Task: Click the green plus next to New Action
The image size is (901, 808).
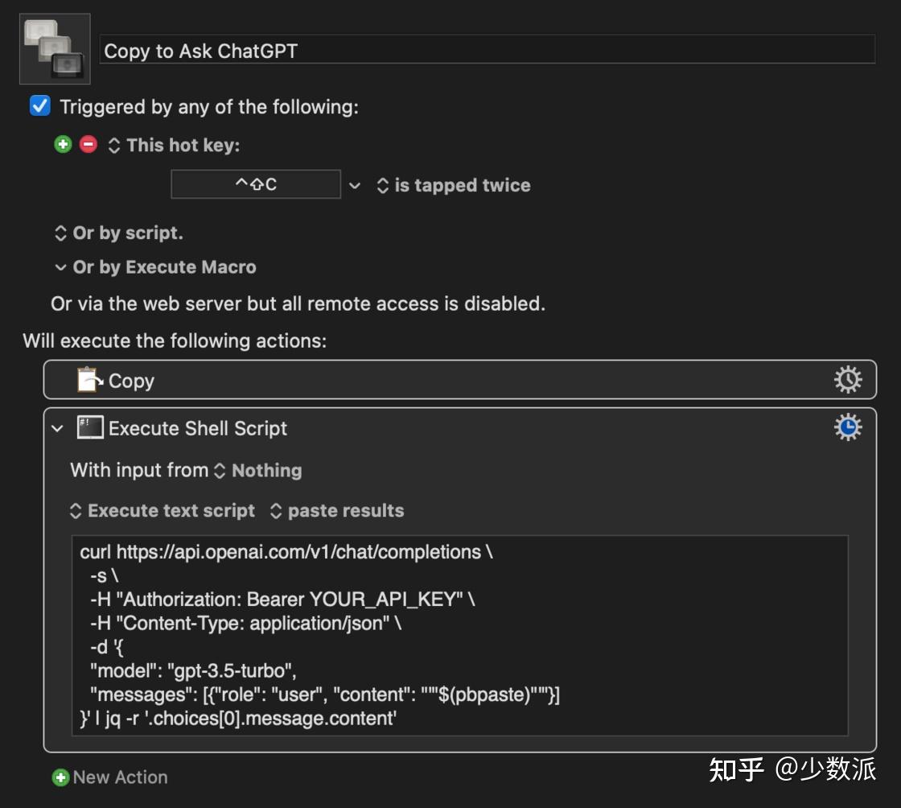Action: [x=60, y=777]
